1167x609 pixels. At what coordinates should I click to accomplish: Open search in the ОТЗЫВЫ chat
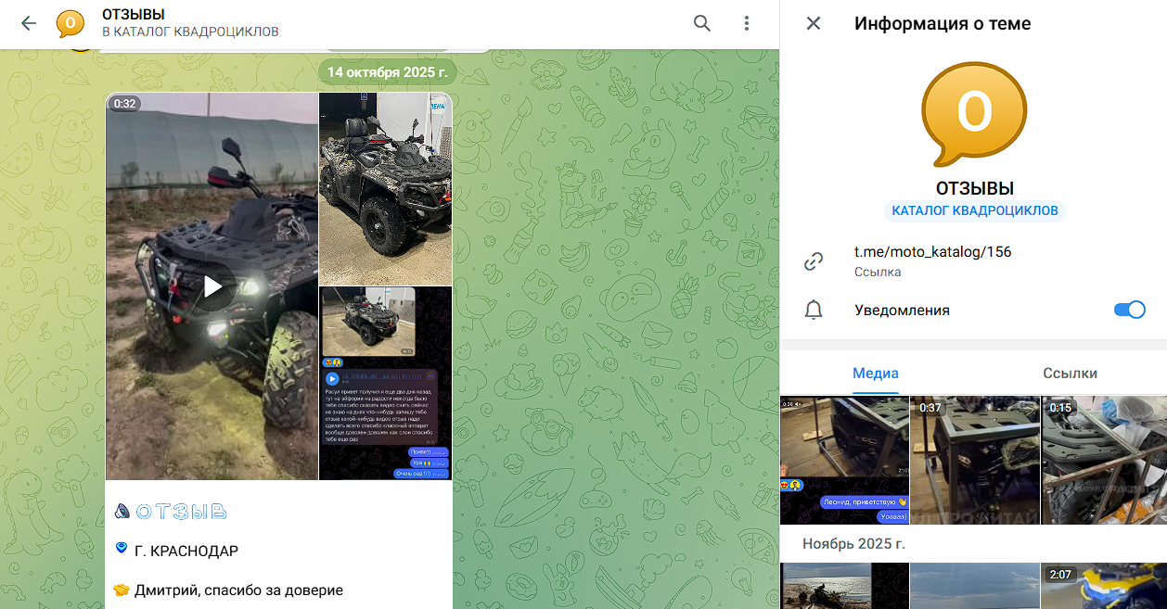click(702, 23)
